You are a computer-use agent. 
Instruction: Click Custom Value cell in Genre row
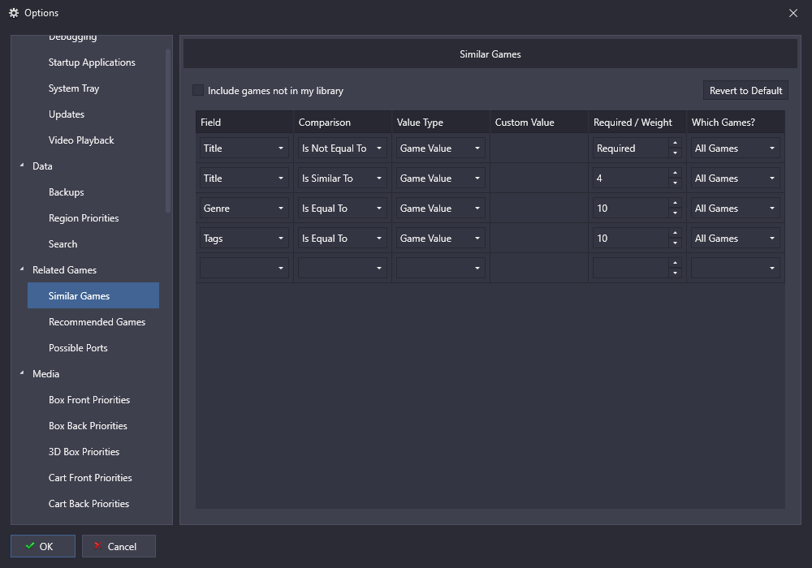539,208
